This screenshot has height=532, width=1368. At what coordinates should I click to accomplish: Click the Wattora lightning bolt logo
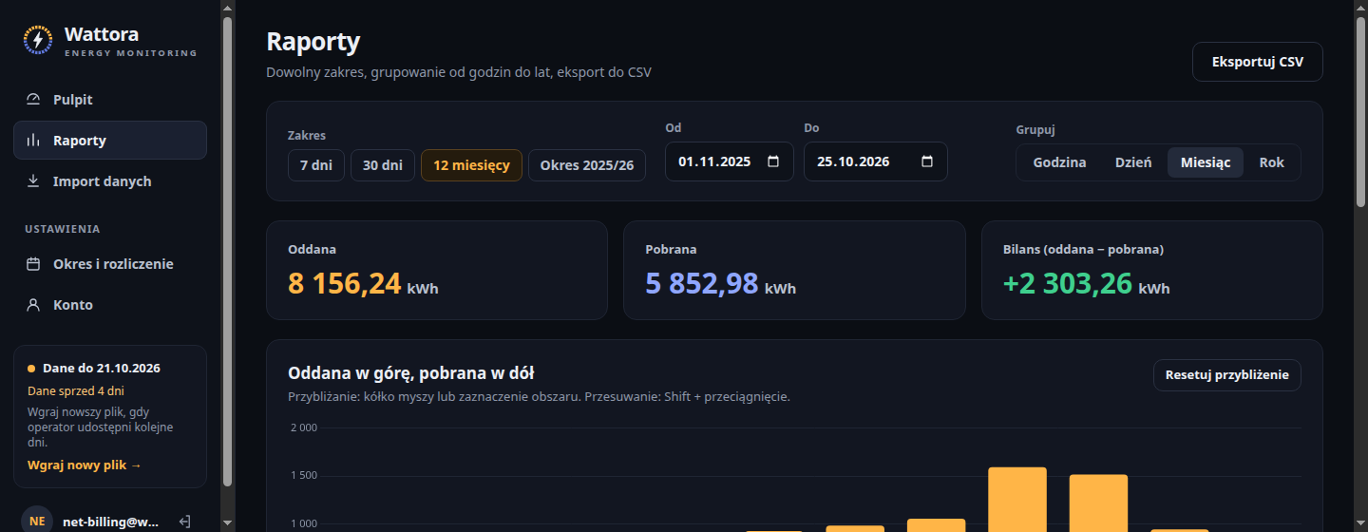pyautogui.click(x=38, y=40)
